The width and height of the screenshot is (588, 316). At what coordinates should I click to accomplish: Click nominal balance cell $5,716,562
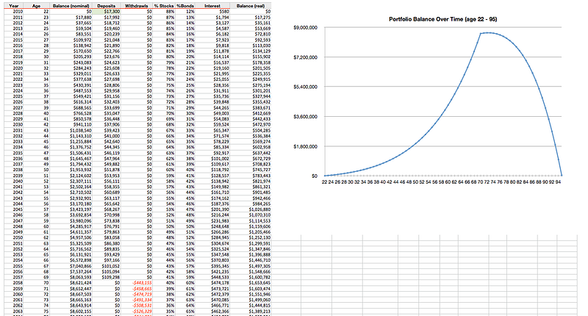(71, 249)
